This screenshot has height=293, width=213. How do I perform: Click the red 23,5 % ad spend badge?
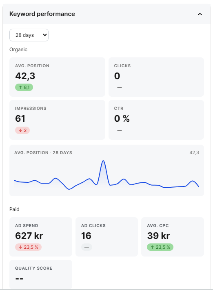pos(28,247)
